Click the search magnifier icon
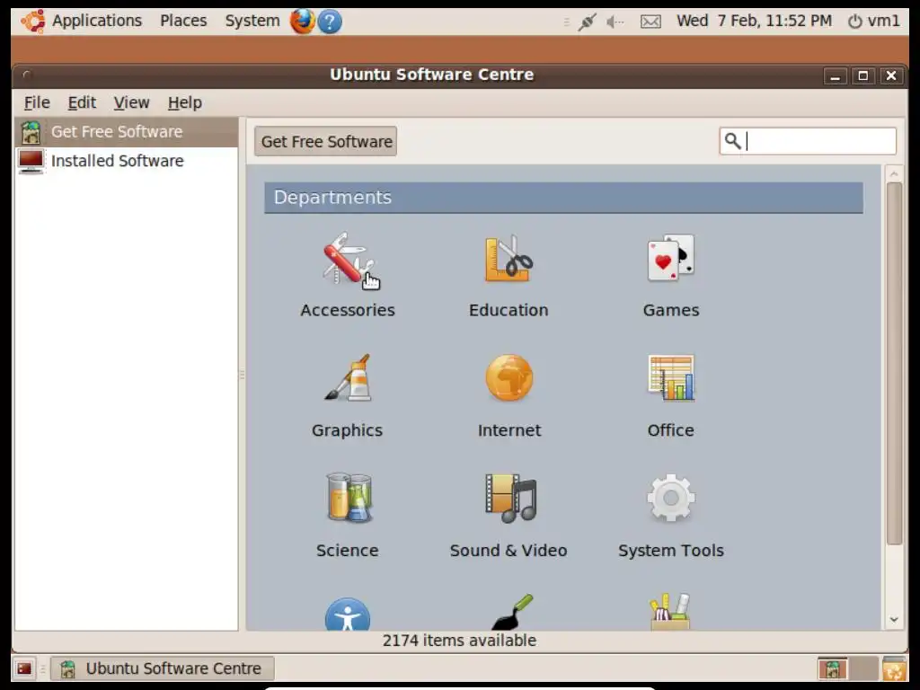 tap(732, 141)
